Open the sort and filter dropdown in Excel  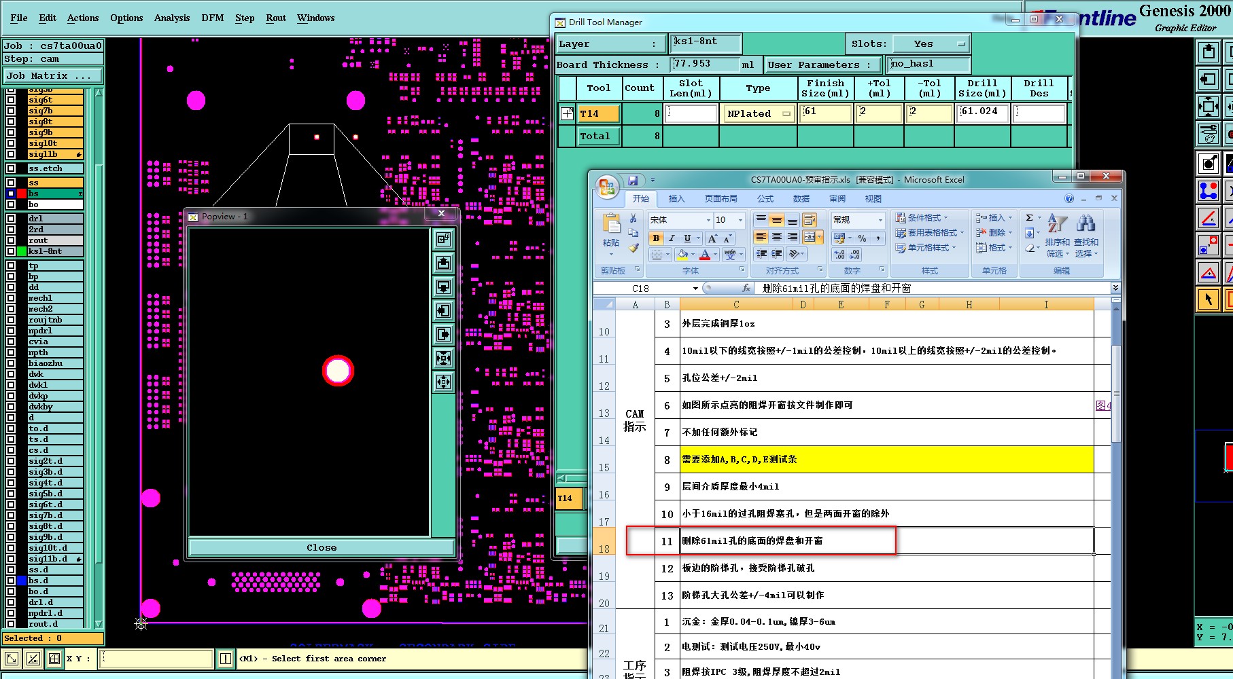point(1057,236)
